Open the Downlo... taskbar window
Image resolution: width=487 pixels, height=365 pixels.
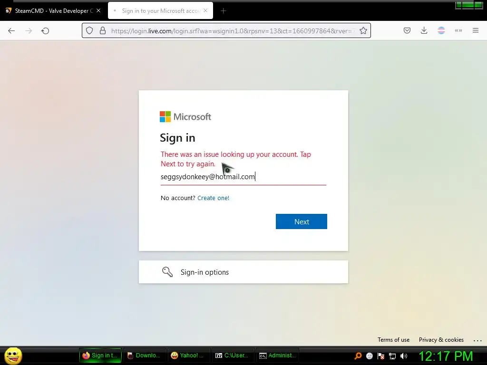(144, 355)
